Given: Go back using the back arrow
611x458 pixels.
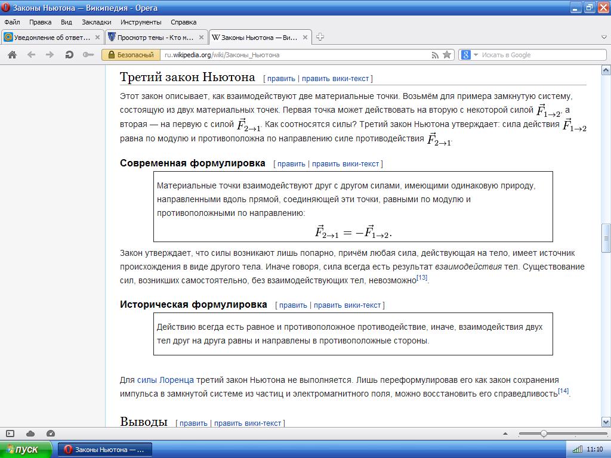Looking at the screenshot, I should pyautogui.click(x=31, y=55).
